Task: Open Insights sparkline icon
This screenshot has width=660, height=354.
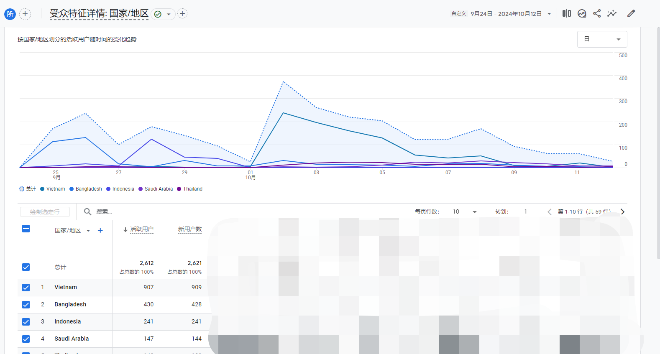Action: 612,13
